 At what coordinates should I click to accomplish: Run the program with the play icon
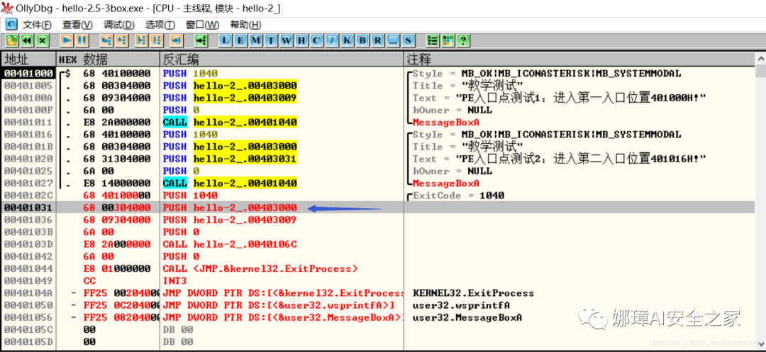click(x=67, y=40)
